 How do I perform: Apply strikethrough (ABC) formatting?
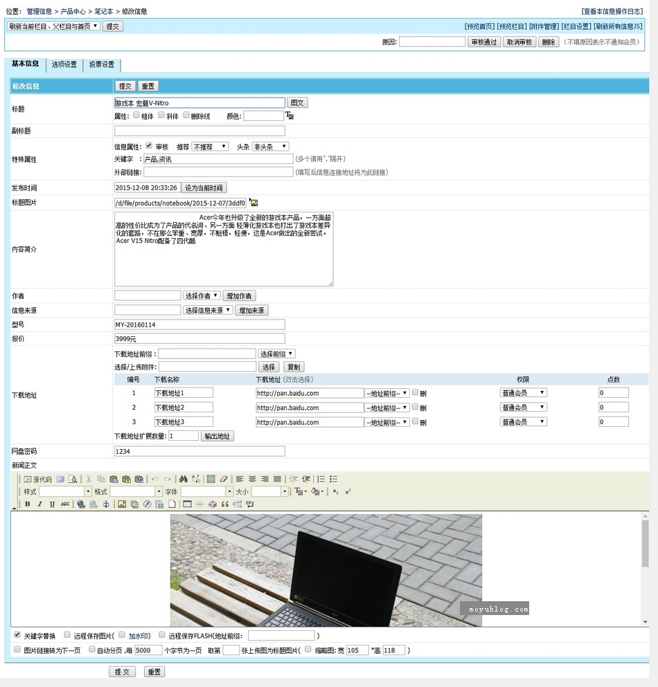[x=65, y=504]
